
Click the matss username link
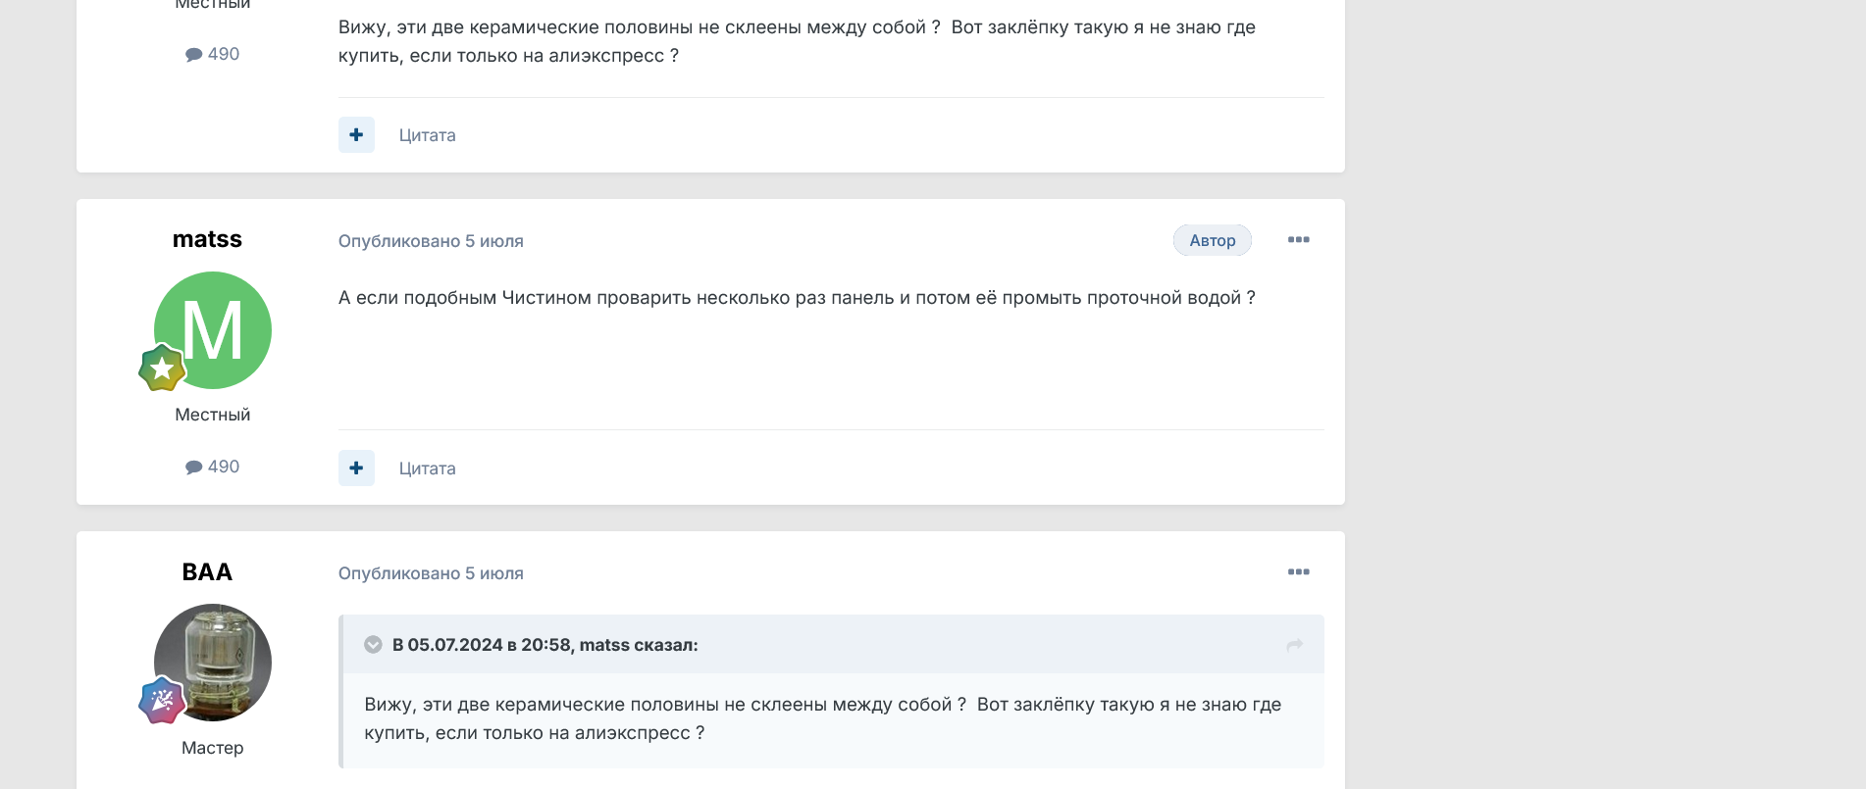point(207,240)
